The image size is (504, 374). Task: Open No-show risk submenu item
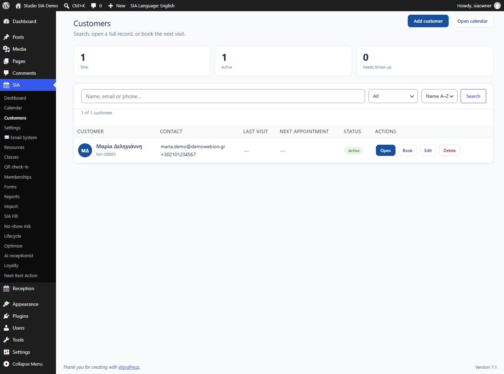point(17,226)
